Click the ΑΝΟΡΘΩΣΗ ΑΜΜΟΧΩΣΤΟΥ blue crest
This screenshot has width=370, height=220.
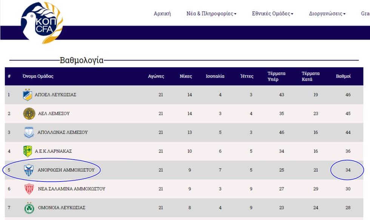(x=29, y=170)
